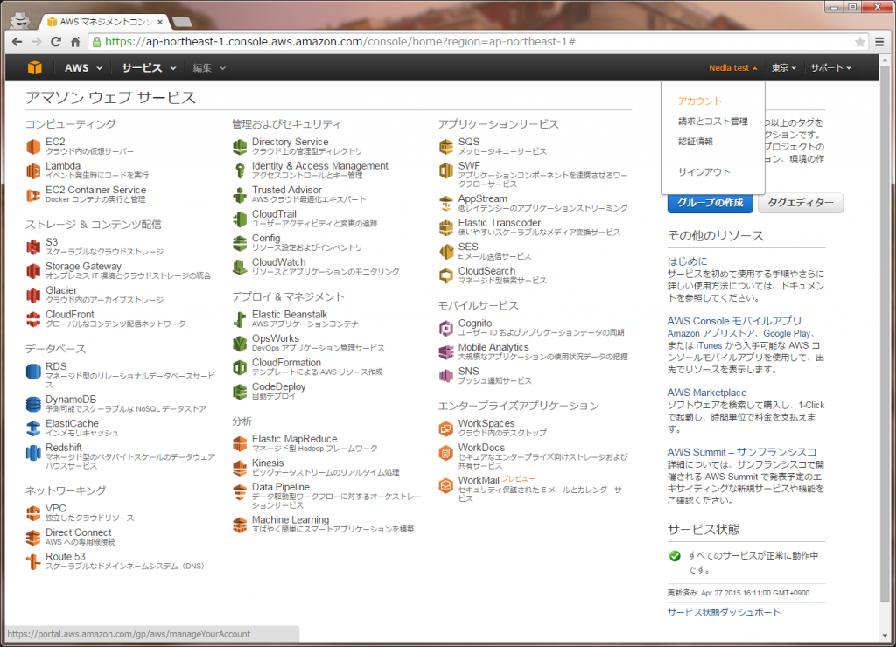Screen dimensions: 896x647
Task: Click the new tab button
Action: click(182, 22)
